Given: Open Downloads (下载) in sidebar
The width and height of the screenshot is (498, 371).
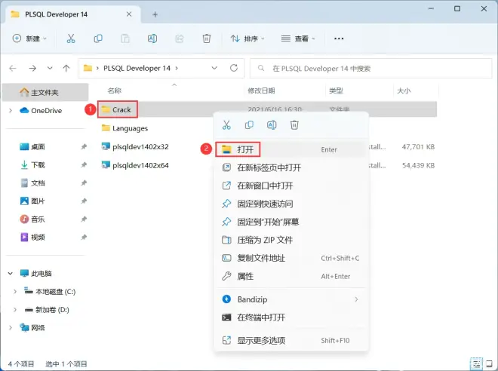Looking at the screenshot, I should [38, 164].
